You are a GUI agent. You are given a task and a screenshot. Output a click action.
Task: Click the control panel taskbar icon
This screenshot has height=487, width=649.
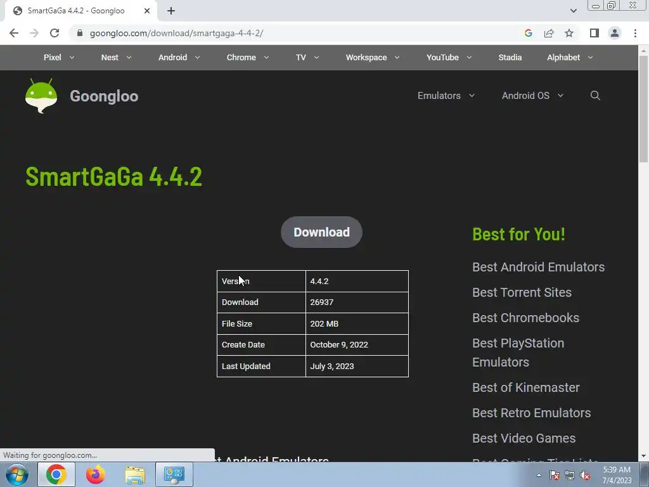[x=174, y=474]
